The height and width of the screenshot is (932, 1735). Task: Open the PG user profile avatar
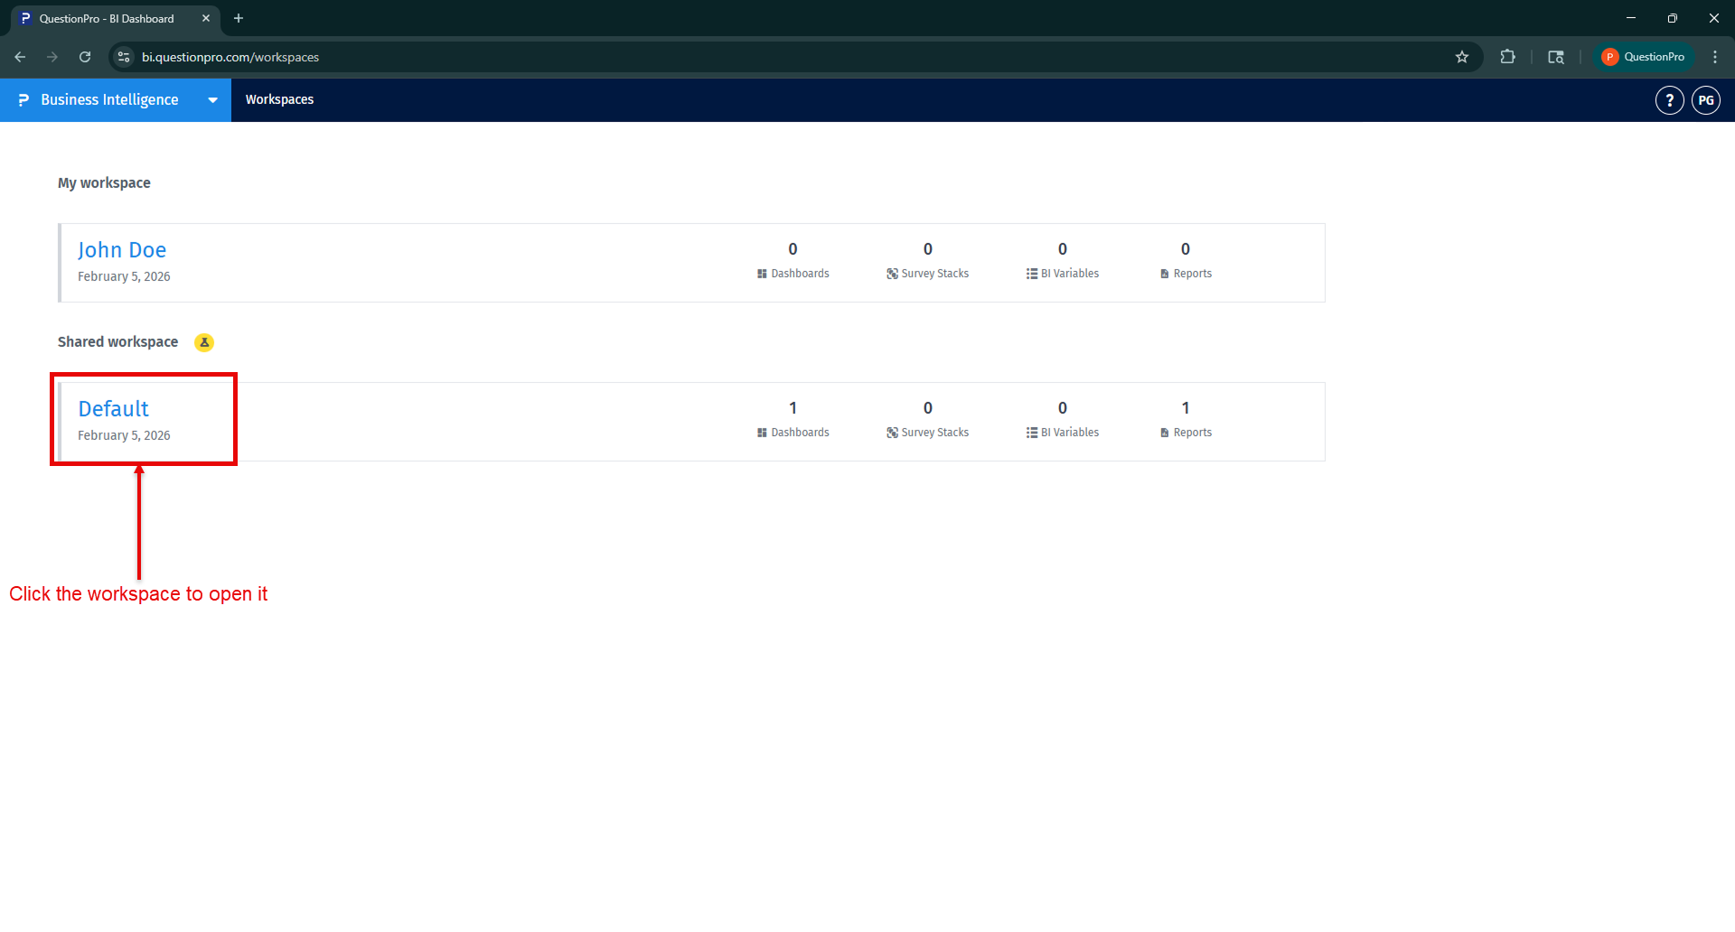click(1705, 100)
